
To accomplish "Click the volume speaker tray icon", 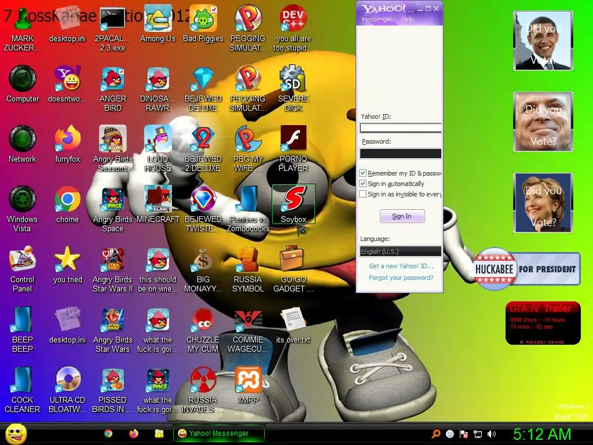I will (x=491, y=434).
